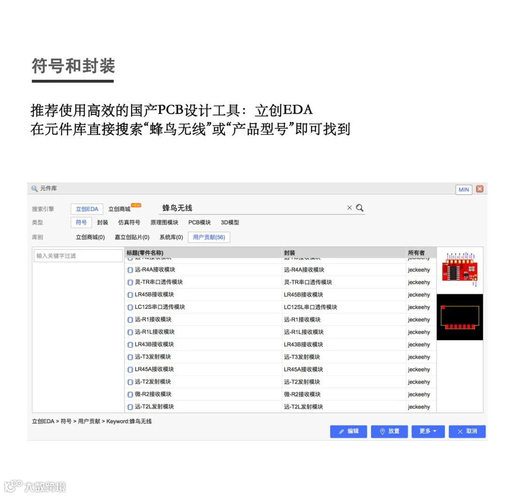The image size is (507, 496).
Task: Click the MIN button
Action: point(464,190)
